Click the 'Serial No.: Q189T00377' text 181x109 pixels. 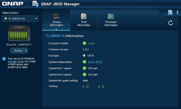(19, 45)
